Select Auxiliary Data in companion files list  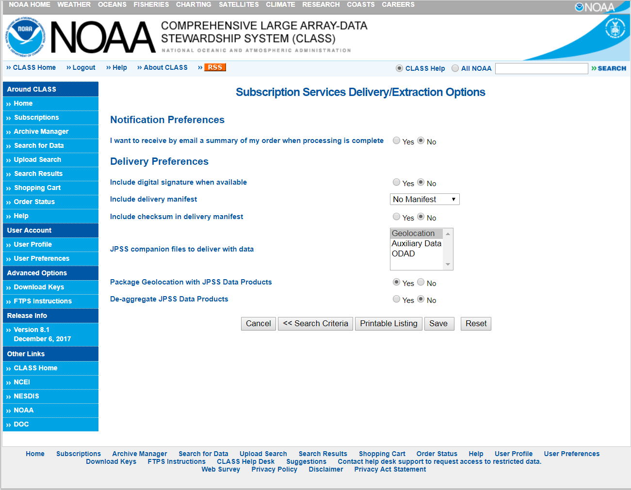coord(417,244)
